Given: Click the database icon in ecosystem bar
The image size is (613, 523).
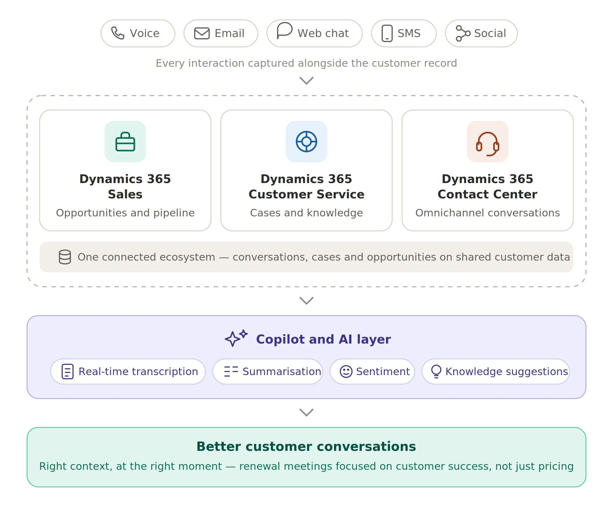Looking at the screenshot, I should pyautogui.click(x=65, y=257).
